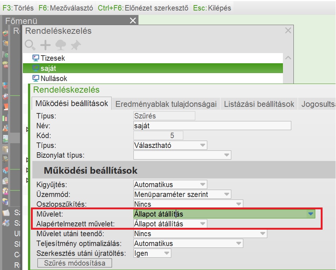
Task: Switch to Működési beállítások tab
Action: click(72, 104)
